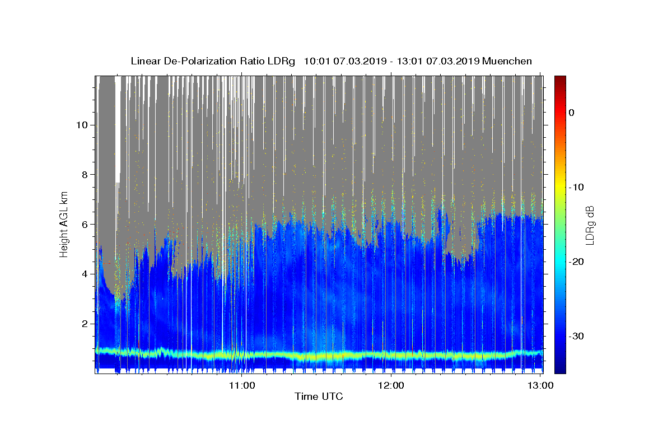Click the colorbar value 0
The width and height of the screenshot is (672, 448).
point(571,113)
